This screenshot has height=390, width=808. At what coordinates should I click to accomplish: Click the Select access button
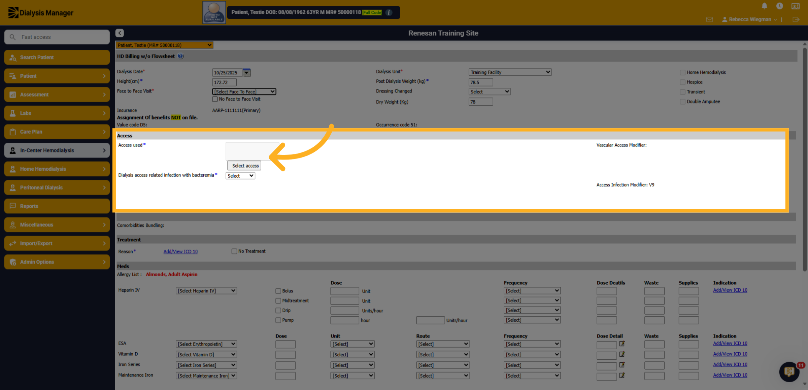(x=244, y=166)
